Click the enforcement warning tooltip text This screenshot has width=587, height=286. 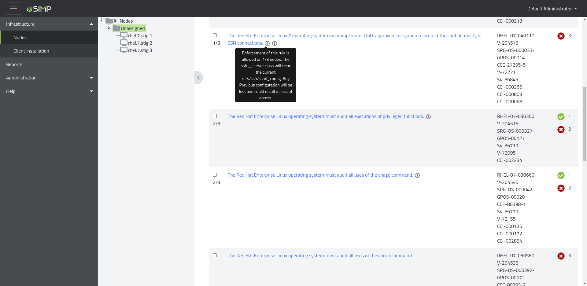pos(265,75)
